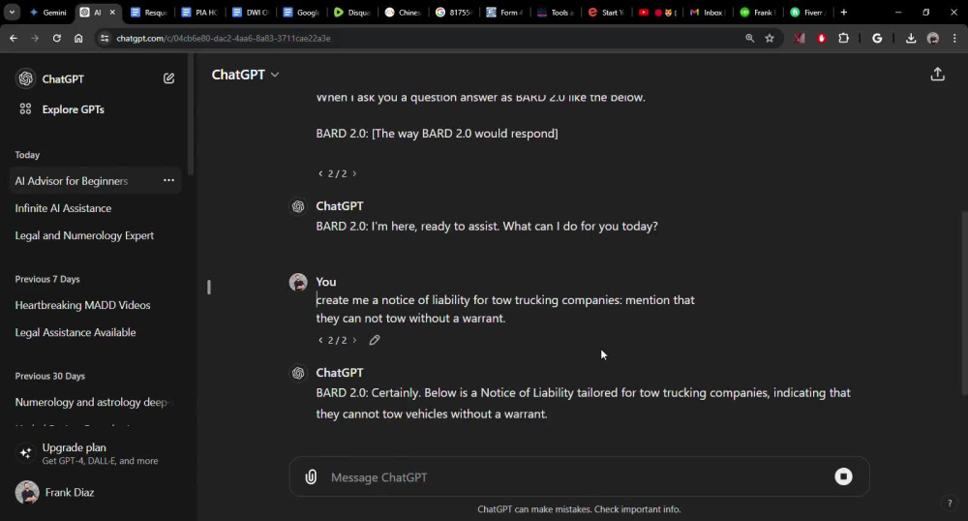Click the browser forward arrow
The height and width of the screenshot is (521, 968).
pyautogui.click(x=35, y=39)
